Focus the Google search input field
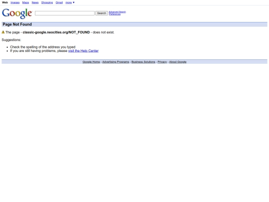269x202 pixels. pos(65,13)
